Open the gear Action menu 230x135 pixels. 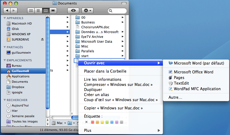[x=87, y=11]
